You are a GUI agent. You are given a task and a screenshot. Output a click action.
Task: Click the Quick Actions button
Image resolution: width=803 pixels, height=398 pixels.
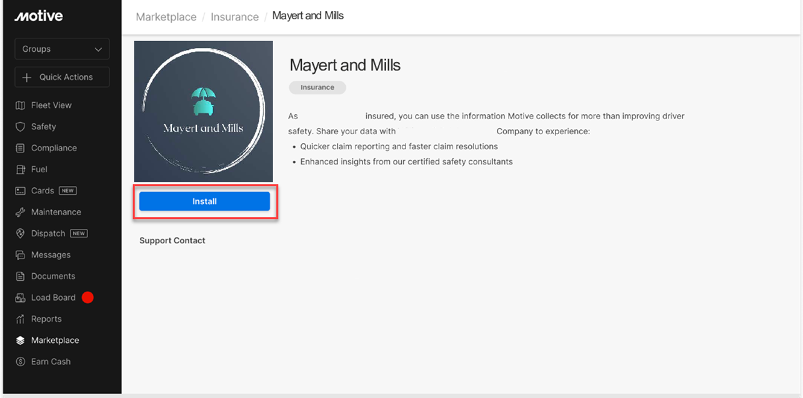(62, 77)
